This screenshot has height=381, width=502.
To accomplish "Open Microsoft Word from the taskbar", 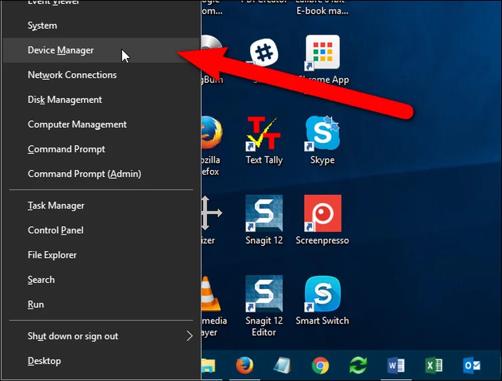I will (x=396, y=365).
